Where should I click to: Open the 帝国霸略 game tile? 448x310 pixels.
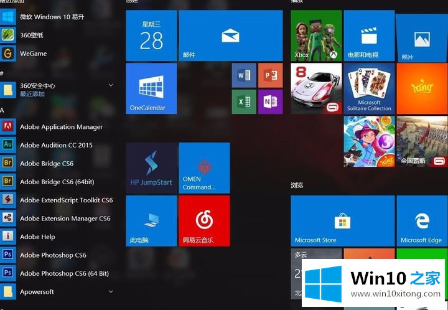tap(422, 141)
